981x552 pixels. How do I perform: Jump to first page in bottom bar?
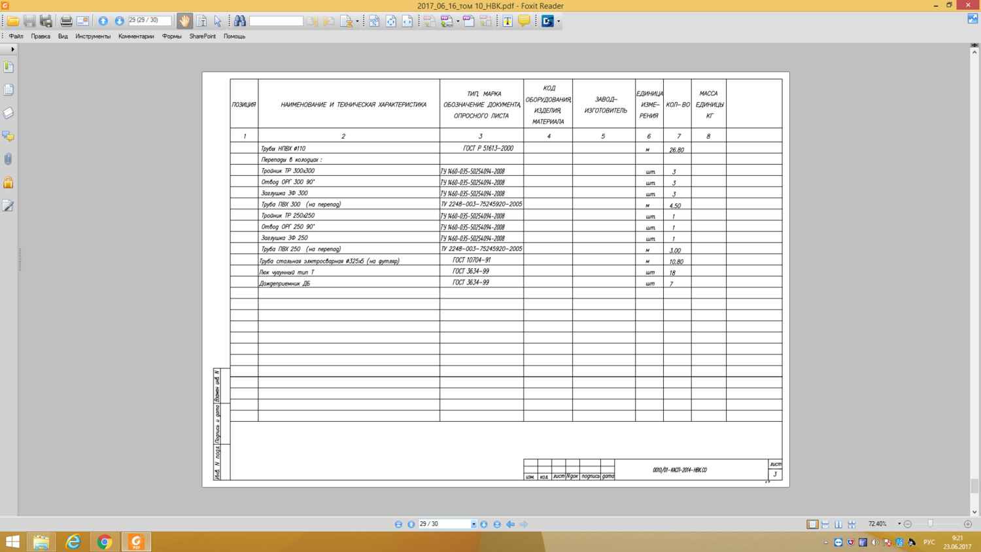(398, 525)
